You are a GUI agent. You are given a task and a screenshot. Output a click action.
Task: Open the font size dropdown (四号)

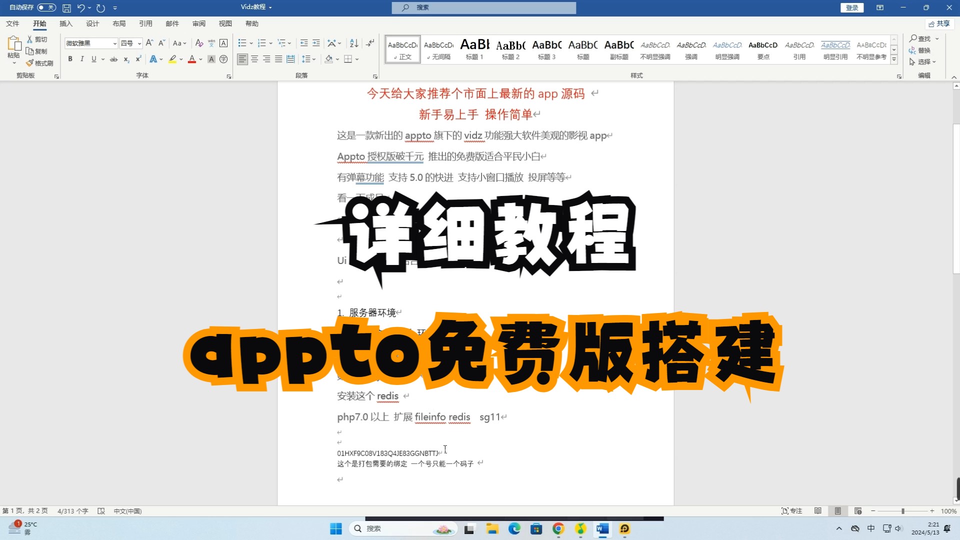click(139, 43)
